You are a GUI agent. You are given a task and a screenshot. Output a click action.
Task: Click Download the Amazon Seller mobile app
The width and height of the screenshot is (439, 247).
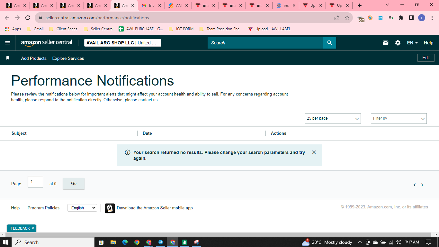coord(155,208)
